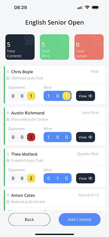Go back using the Back button

point(29,219)
